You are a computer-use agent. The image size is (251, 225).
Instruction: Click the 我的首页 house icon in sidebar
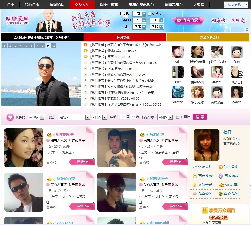[x=220, y=167]
